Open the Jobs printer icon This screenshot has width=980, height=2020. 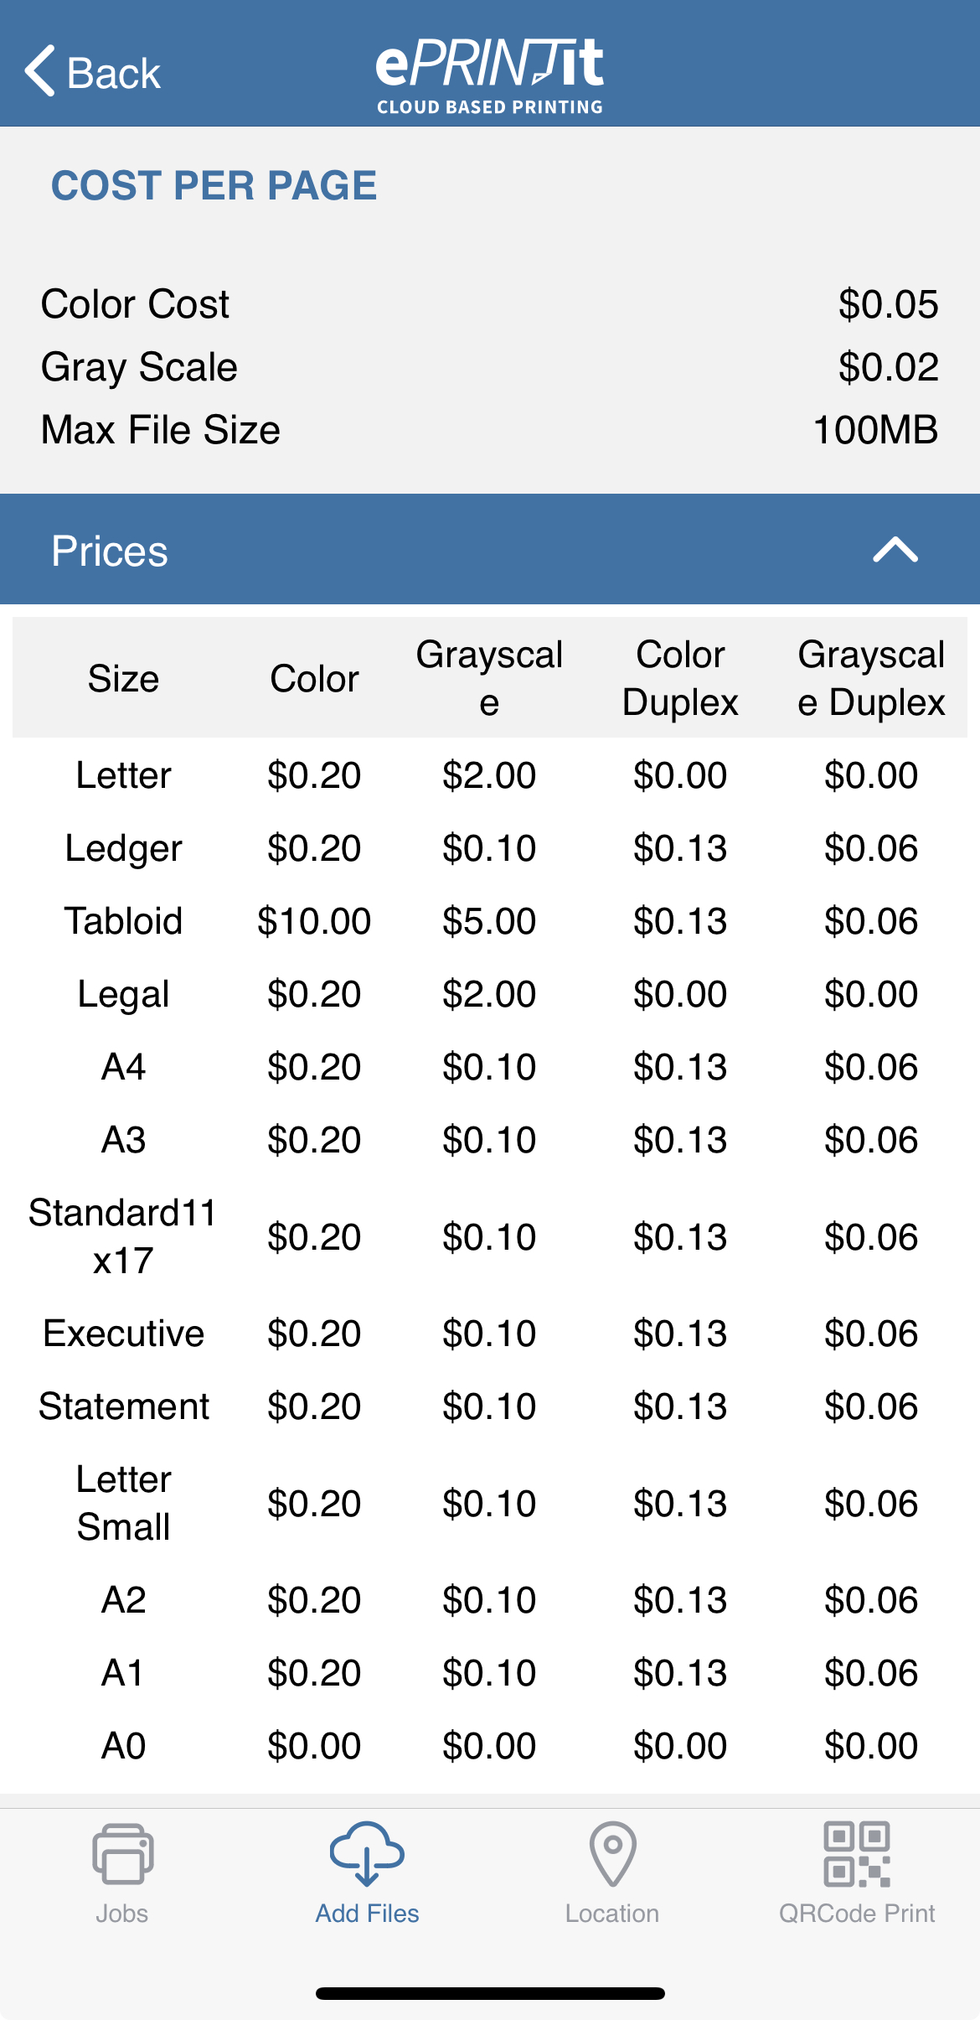click(122, 1853)
